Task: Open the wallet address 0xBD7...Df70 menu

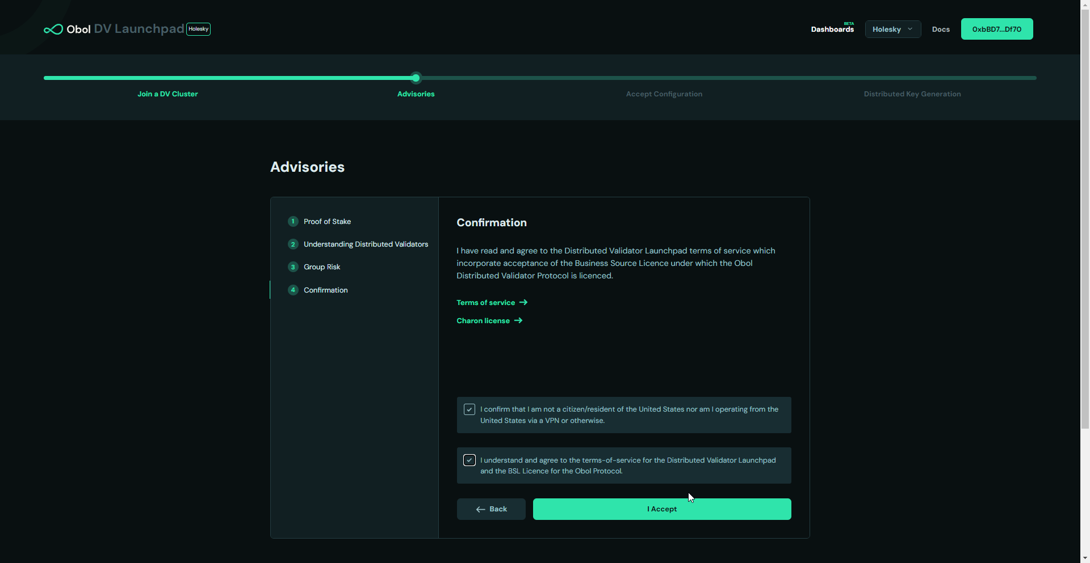Action: click(996, 29)
